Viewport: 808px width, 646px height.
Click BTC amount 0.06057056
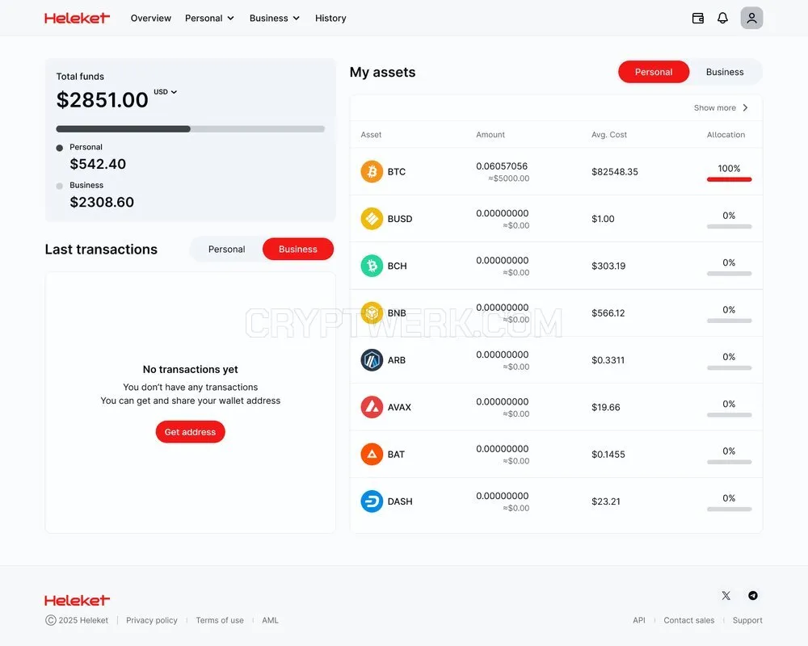click(x=502, y=166)
